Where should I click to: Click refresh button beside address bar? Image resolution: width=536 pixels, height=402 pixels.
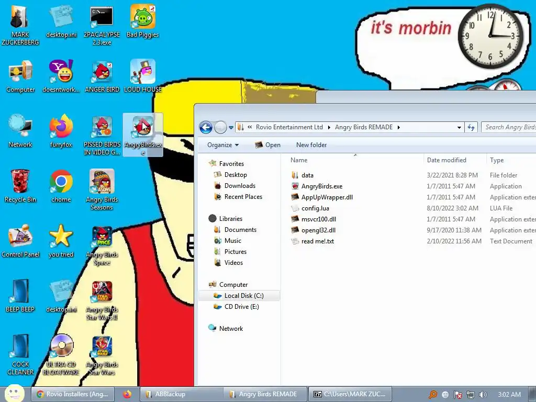pos(471,128)
